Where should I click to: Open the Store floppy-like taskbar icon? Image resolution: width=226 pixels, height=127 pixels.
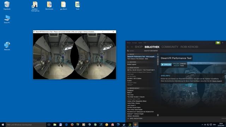tap(60, 125)
